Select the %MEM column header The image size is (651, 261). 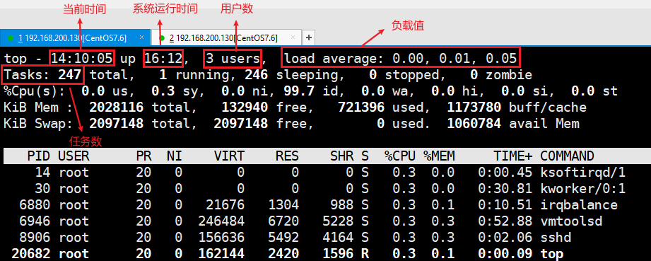tap(439, 156)
